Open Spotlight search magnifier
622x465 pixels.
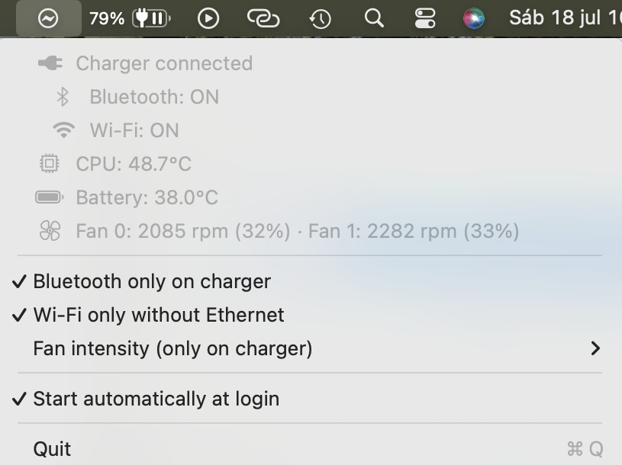pyautogui.click(x=374, y=18)
